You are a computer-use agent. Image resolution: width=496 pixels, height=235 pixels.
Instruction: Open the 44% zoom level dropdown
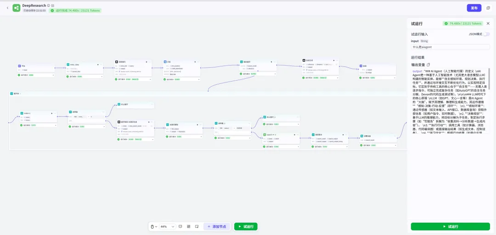167,226
